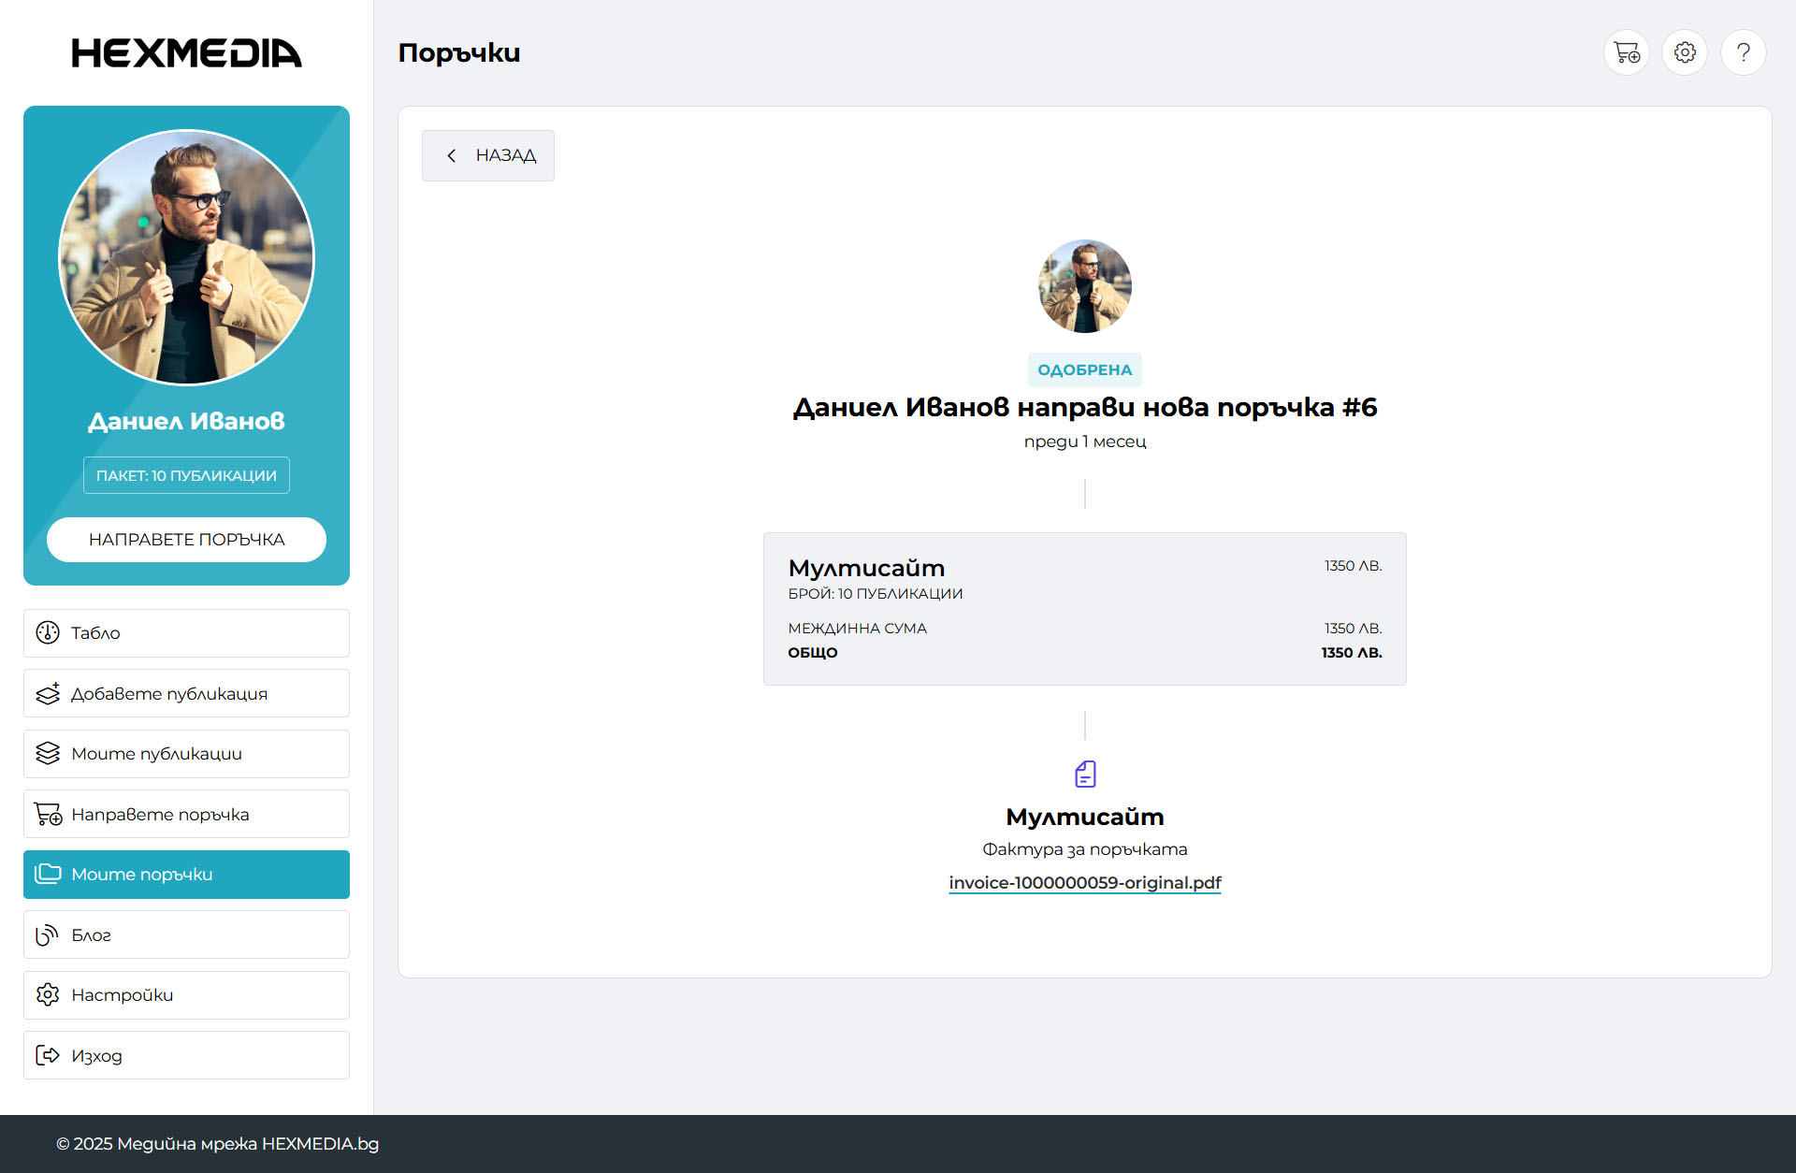Open the invoice-1000000059-original.pdf link

(x=1085, y=883)
